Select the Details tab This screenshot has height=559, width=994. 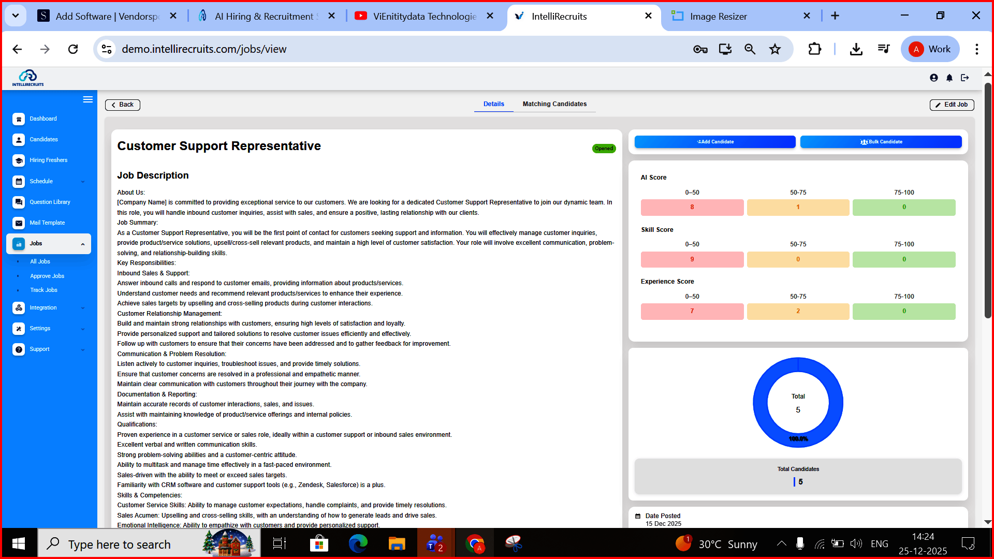click(493, 104)
